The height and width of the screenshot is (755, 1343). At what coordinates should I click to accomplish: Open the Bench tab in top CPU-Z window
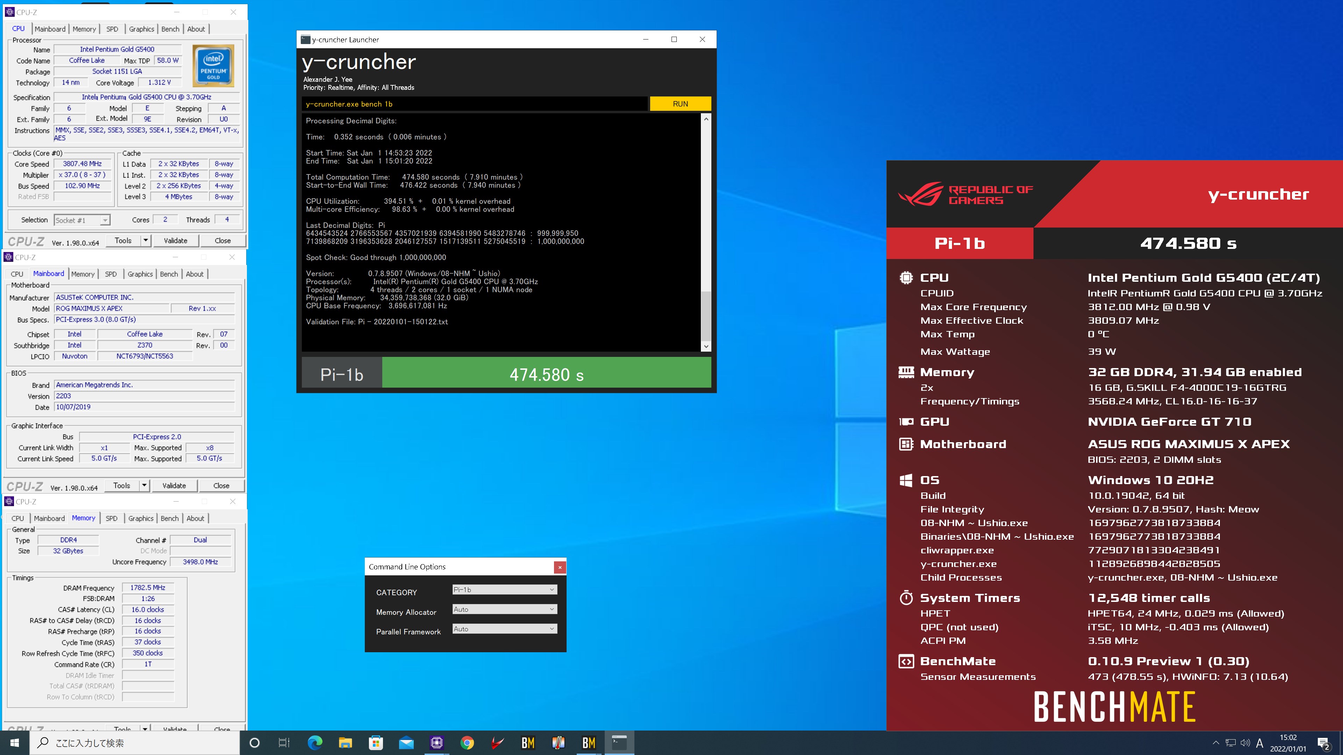(x=170, y=29)
